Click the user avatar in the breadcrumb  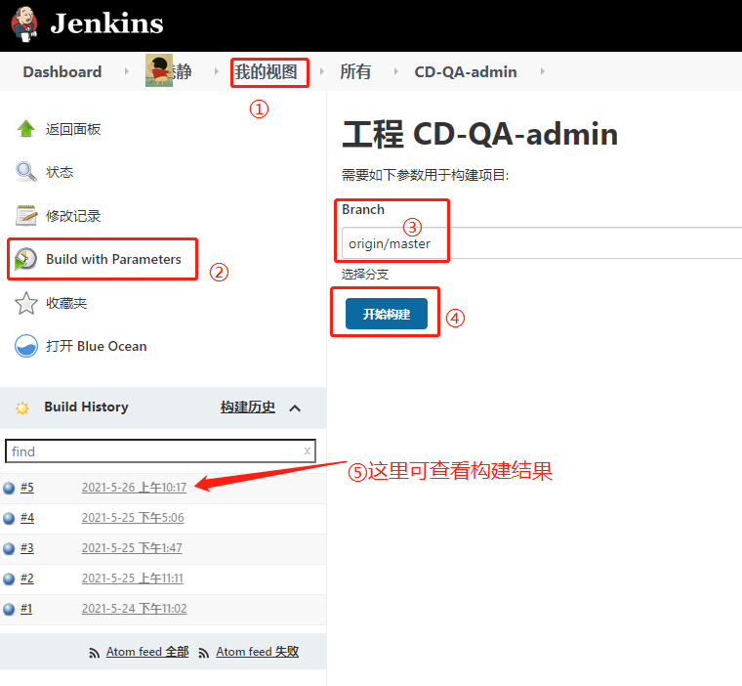click(x=159, y=70)
